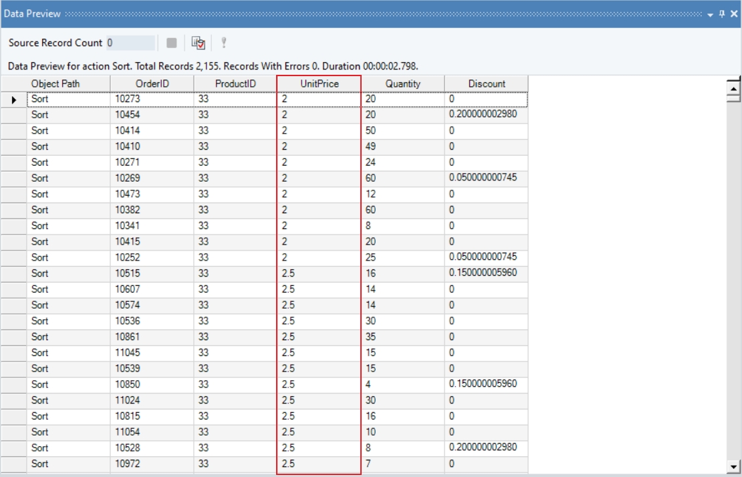Image resolution: width=742 pixels, height=477 pixels.
Task: Close the Data Preview panel
Action: coord(734,14)
